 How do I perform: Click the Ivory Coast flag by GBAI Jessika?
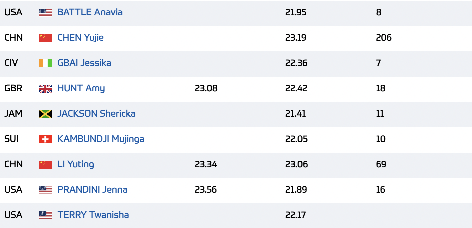pos(45,63)
